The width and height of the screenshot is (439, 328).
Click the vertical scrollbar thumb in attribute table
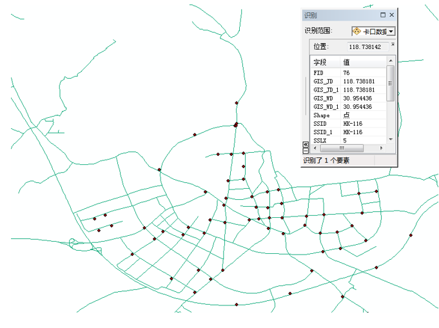(391, 83)
